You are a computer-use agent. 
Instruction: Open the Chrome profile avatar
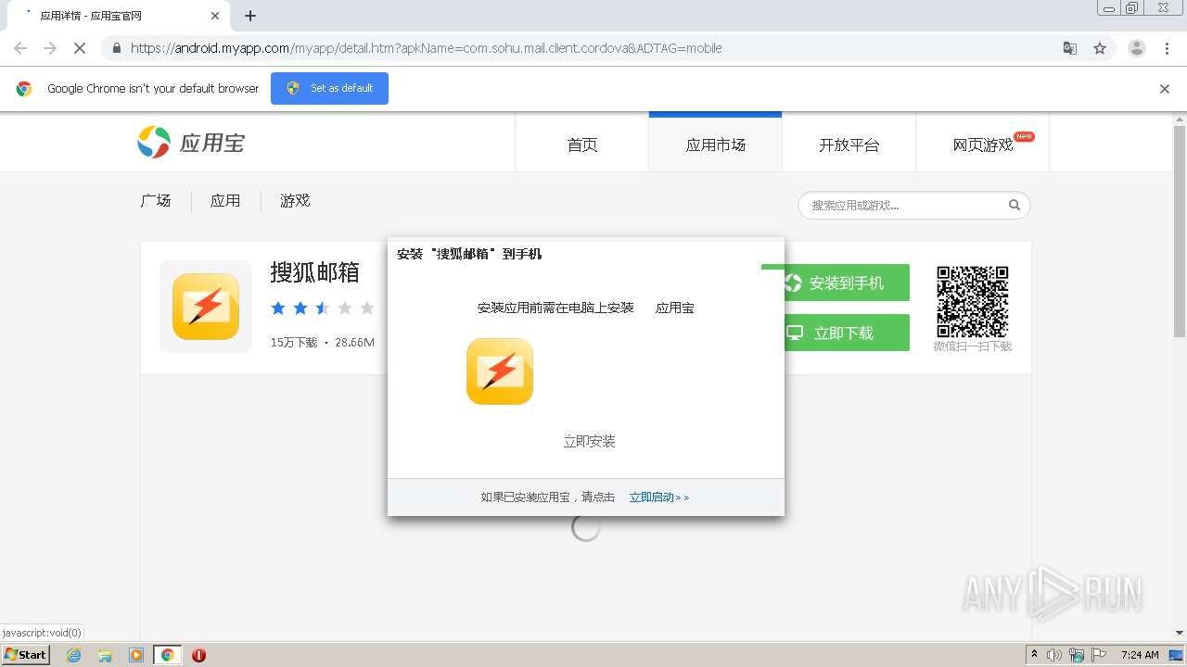pos(1136,48)
